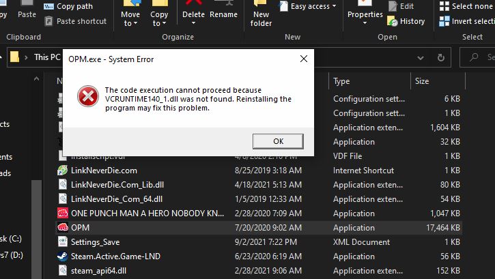The width and height of the screenshot is (495, 279).
Task: Select the Steam.Active.Game-LND file
Action: [115, 256]
